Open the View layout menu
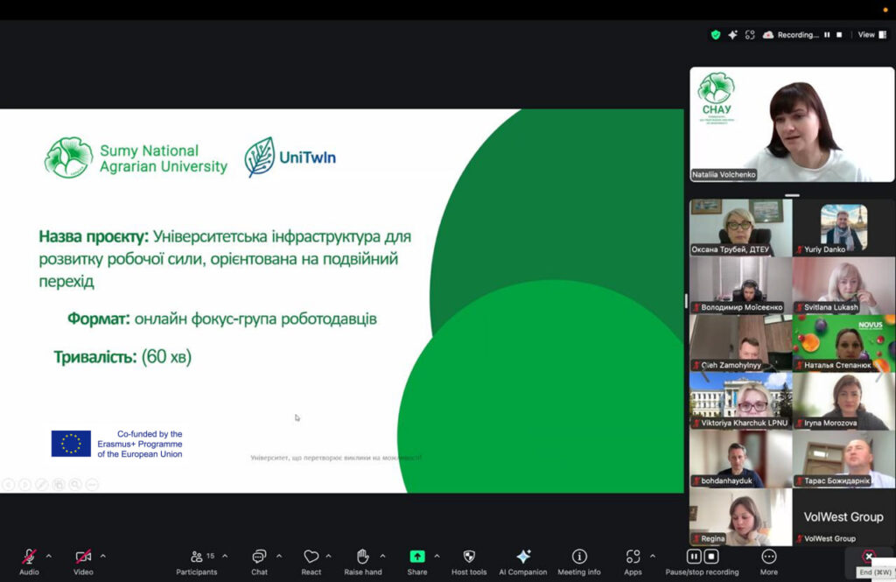The width and height of the screenshot is (896, 582). 871,35
